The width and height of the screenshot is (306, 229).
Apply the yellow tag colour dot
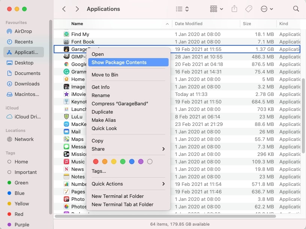[114, 162]
